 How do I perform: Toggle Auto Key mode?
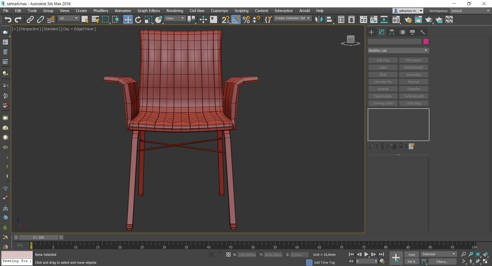411,254
